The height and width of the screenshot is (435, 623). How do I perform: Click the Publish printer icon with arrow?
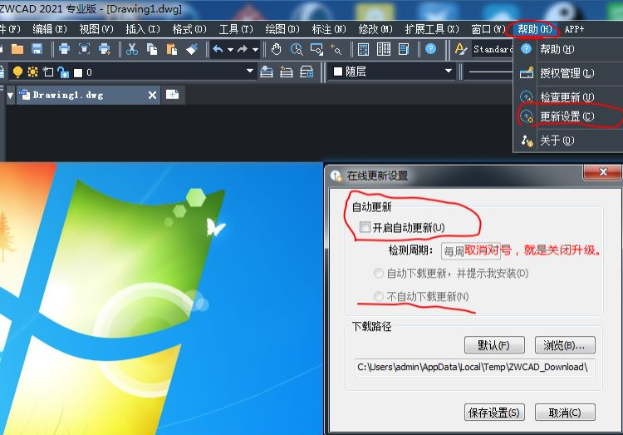pyautogui.click(x=104, y=49)
